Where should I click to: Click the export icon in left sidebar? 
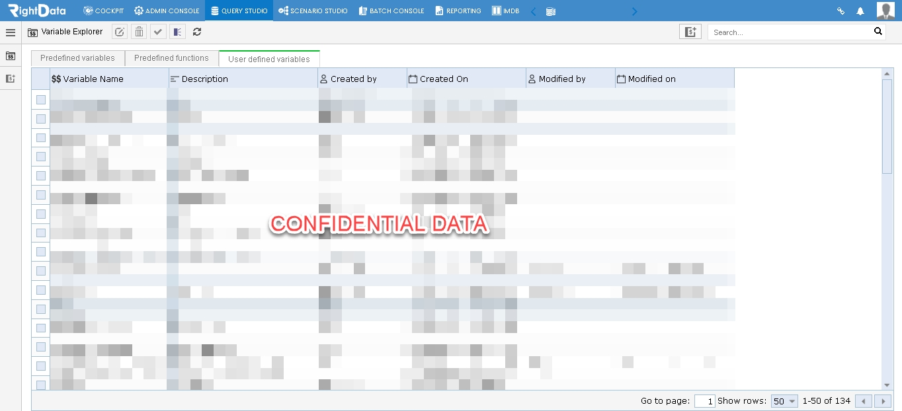click(11, 79)
